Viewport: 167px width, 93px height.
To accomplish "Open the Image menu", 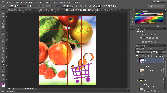I will click(x=24, y=2).
